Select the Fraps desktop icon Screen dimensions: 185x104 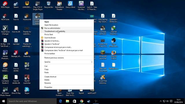coord(27,66)
